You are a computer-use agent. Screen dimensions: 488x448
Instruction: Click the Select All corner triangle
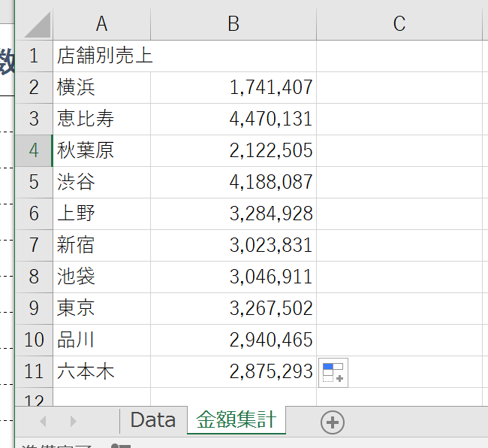pos(38,25)
